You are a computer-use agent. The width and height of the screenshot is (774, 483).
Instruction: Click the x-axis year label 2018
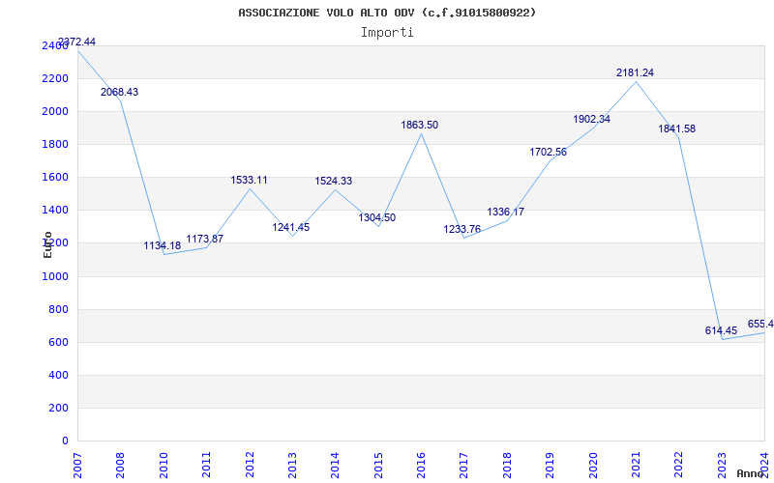tap(507, 465)
